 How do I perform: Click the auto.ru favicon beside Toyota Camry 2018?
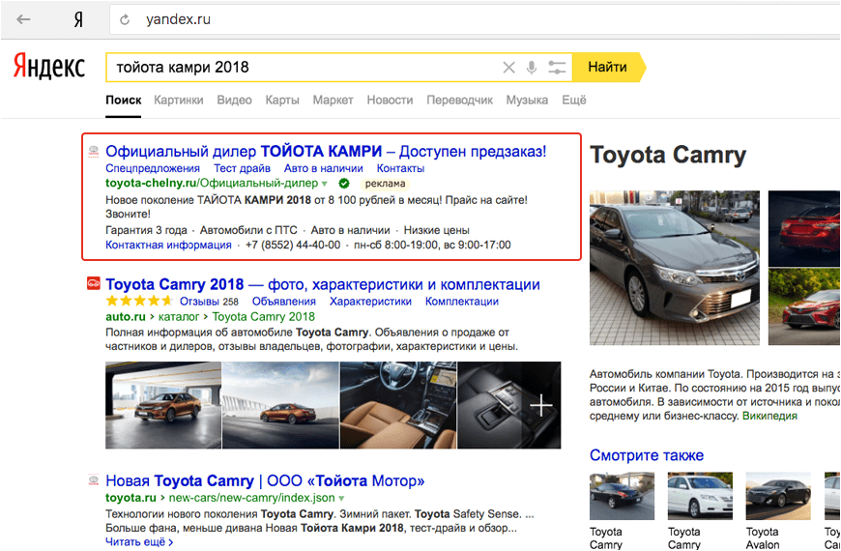point(94,284)
